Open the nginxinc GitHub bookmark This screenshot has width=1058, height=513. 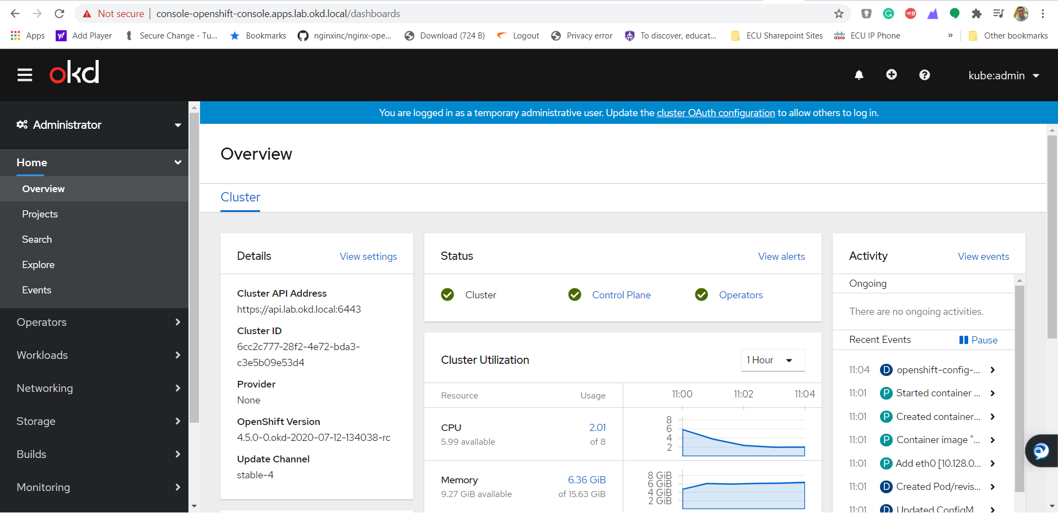point(344,35)
